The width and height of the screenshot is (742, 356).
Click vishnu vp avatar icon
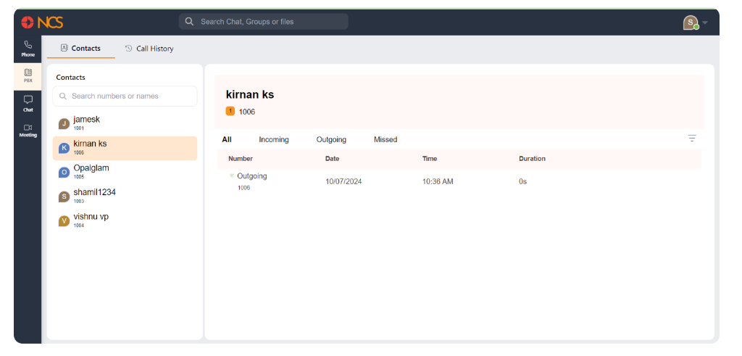point(64,220)
